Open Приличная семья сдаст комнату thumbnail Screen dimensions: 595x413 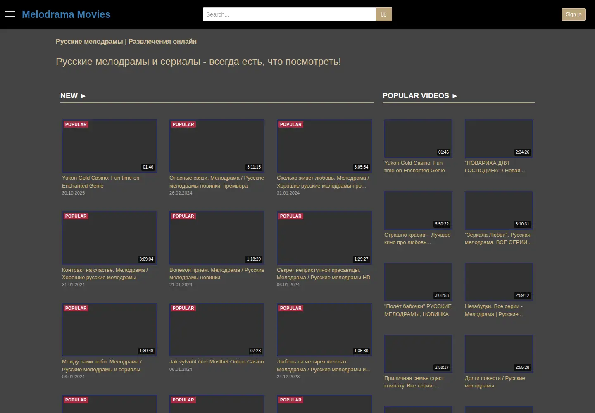pos(418,354)
